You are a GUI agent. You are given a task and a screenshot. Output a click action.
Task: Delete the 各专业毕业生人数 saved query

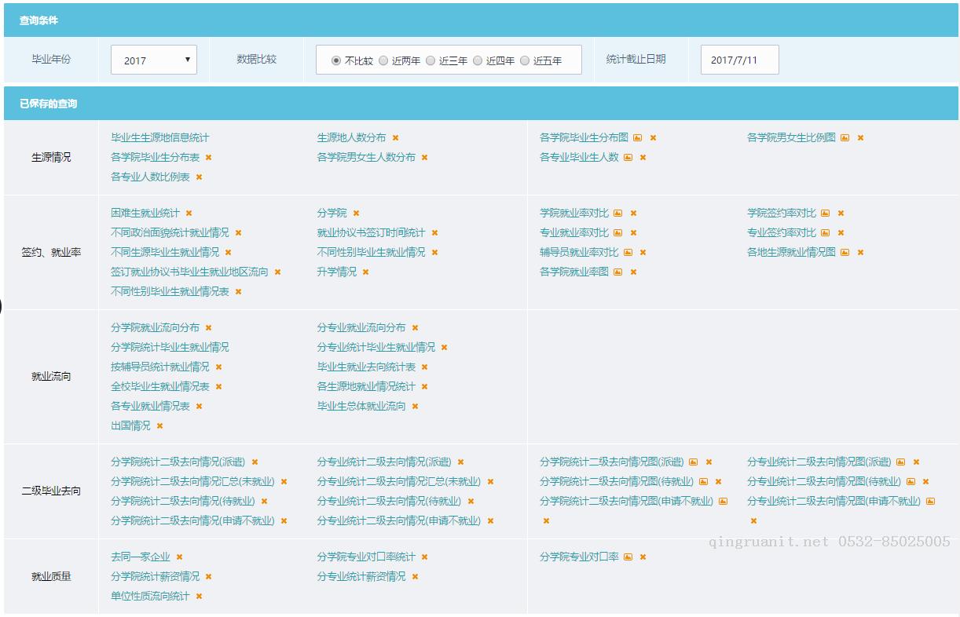coord(642,157)
